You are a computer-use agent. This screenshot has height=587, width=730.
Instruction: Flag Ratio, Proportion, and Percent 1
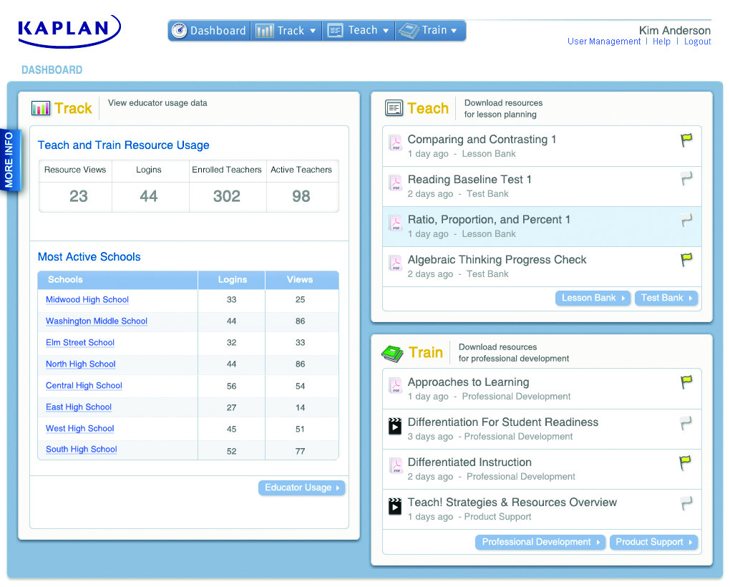686,220
